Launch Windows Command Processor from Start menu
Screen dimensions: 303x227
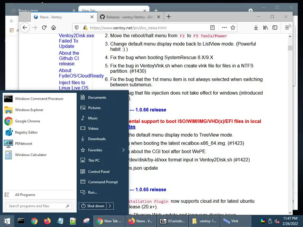coord(39,99)
